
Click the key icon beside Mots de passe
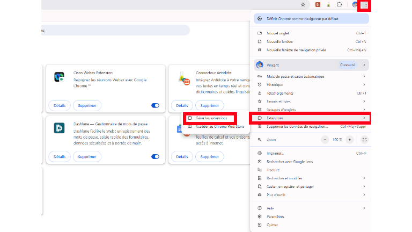coord(260,76)
